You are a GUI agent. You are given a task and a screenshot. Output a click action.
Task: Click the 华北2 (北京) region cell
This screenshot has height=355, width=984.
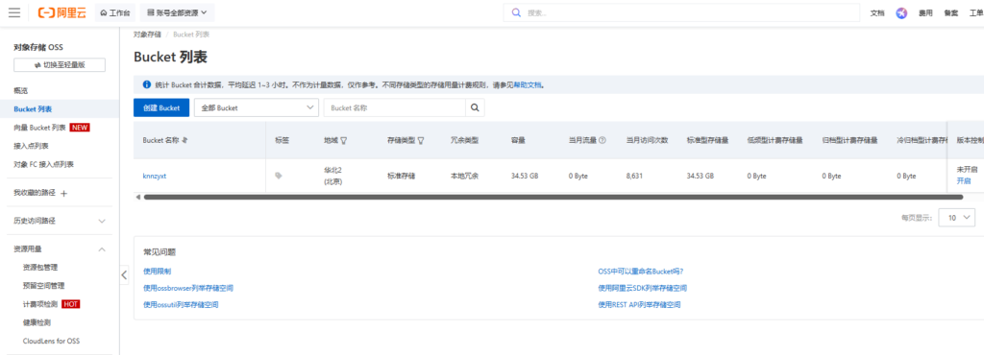click(x=332, y=176)
